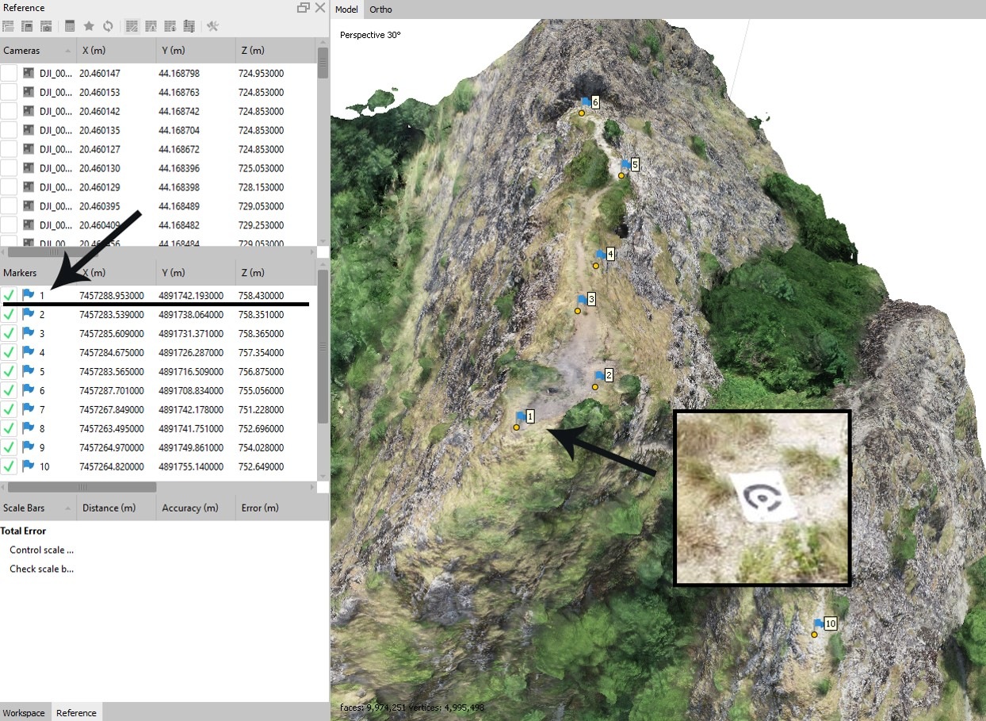Click the Scale Bars column header

[x=38, y=508]
